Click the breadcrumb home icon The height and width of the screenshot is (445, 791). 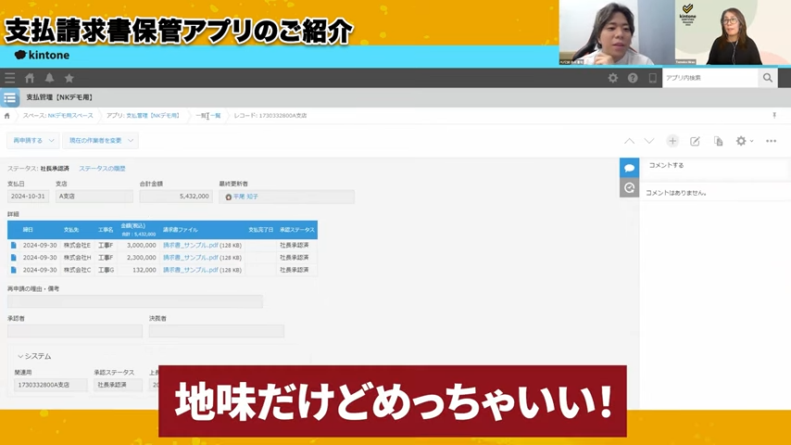point(7,116)
